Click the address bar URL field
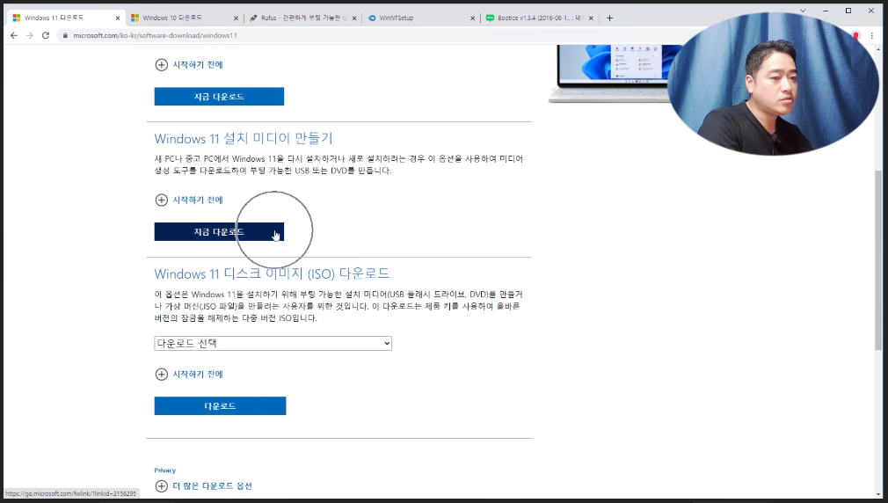The image size is (888, 503). coord(362,35)
